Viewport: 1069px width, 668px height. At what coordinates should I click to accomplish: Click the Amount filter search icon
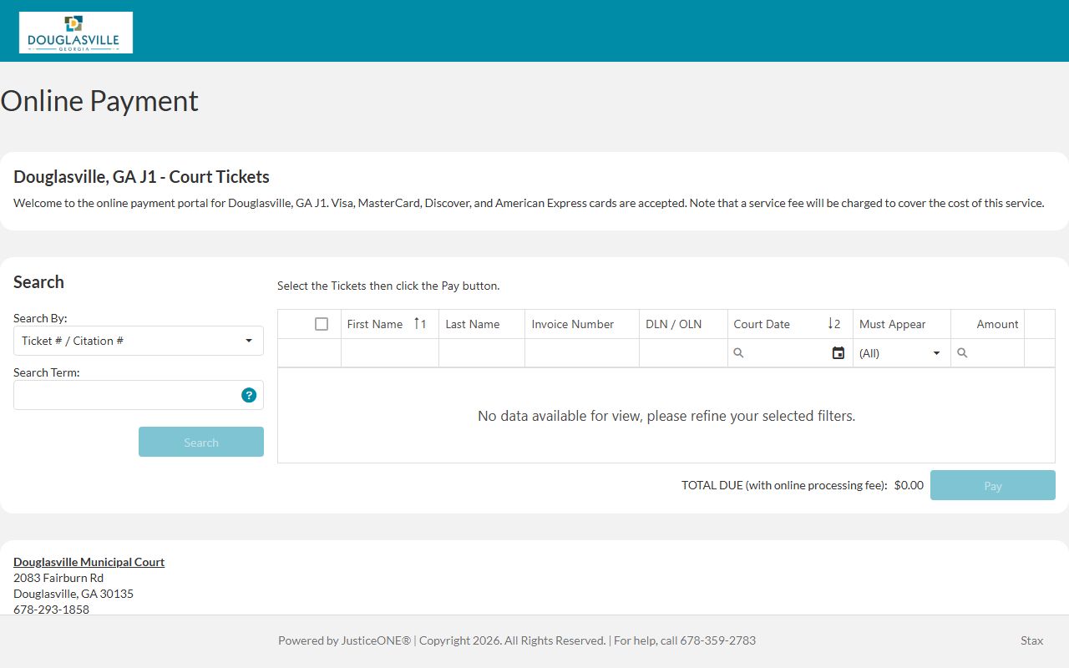(962, 353)
